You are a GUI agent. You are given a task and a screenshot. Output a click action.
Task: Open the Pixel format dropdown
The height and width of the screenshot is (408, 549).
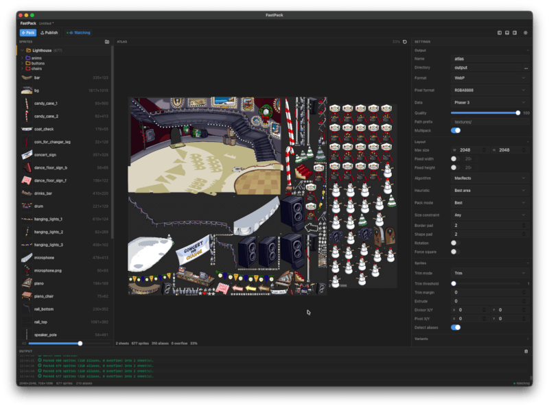pyautogui.click(x=490, y=91)
